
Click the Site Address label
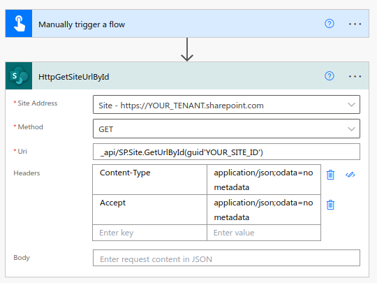[x=37, y=103]
